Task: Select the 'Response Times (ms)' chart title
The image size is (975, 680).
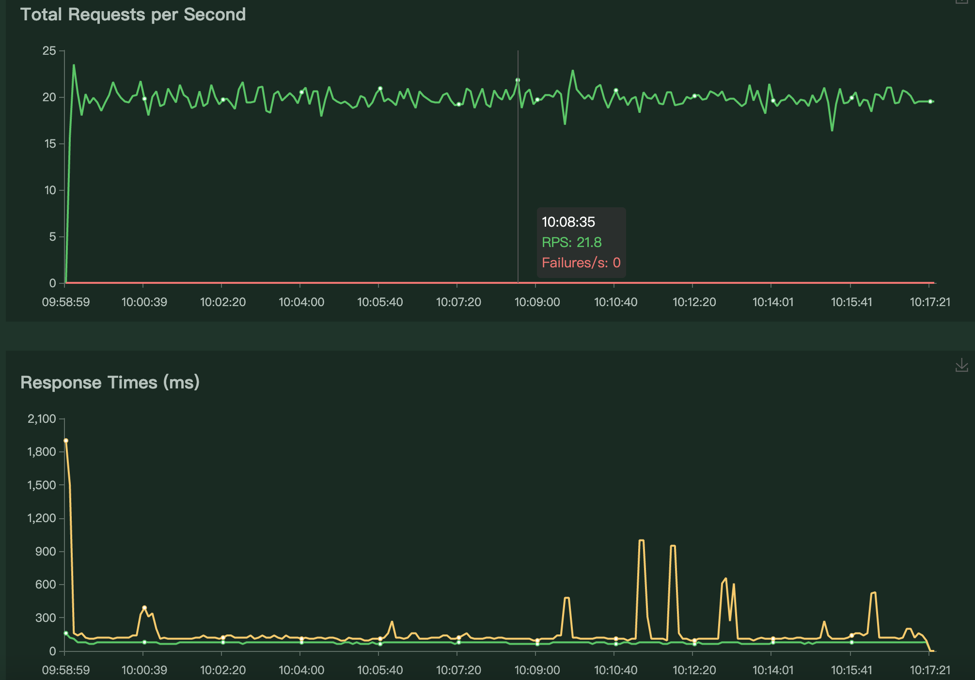Action: (x=110, y=383)
